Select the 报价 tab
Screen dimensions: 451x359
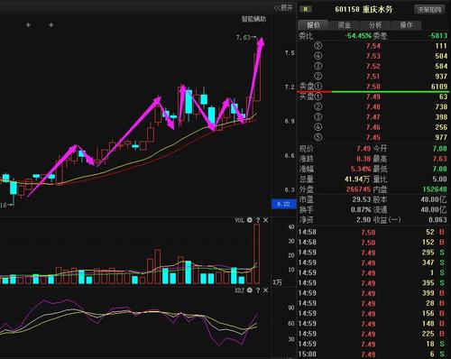pyautogui.click(x=313, y=25)
